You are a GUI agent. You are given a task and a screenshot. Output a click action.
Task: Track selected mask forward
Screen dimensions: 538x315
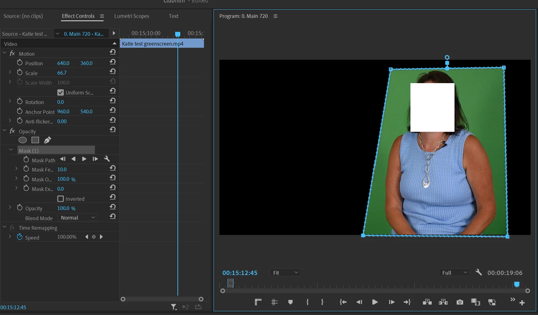pyautogui.click(x=84, y=159)
